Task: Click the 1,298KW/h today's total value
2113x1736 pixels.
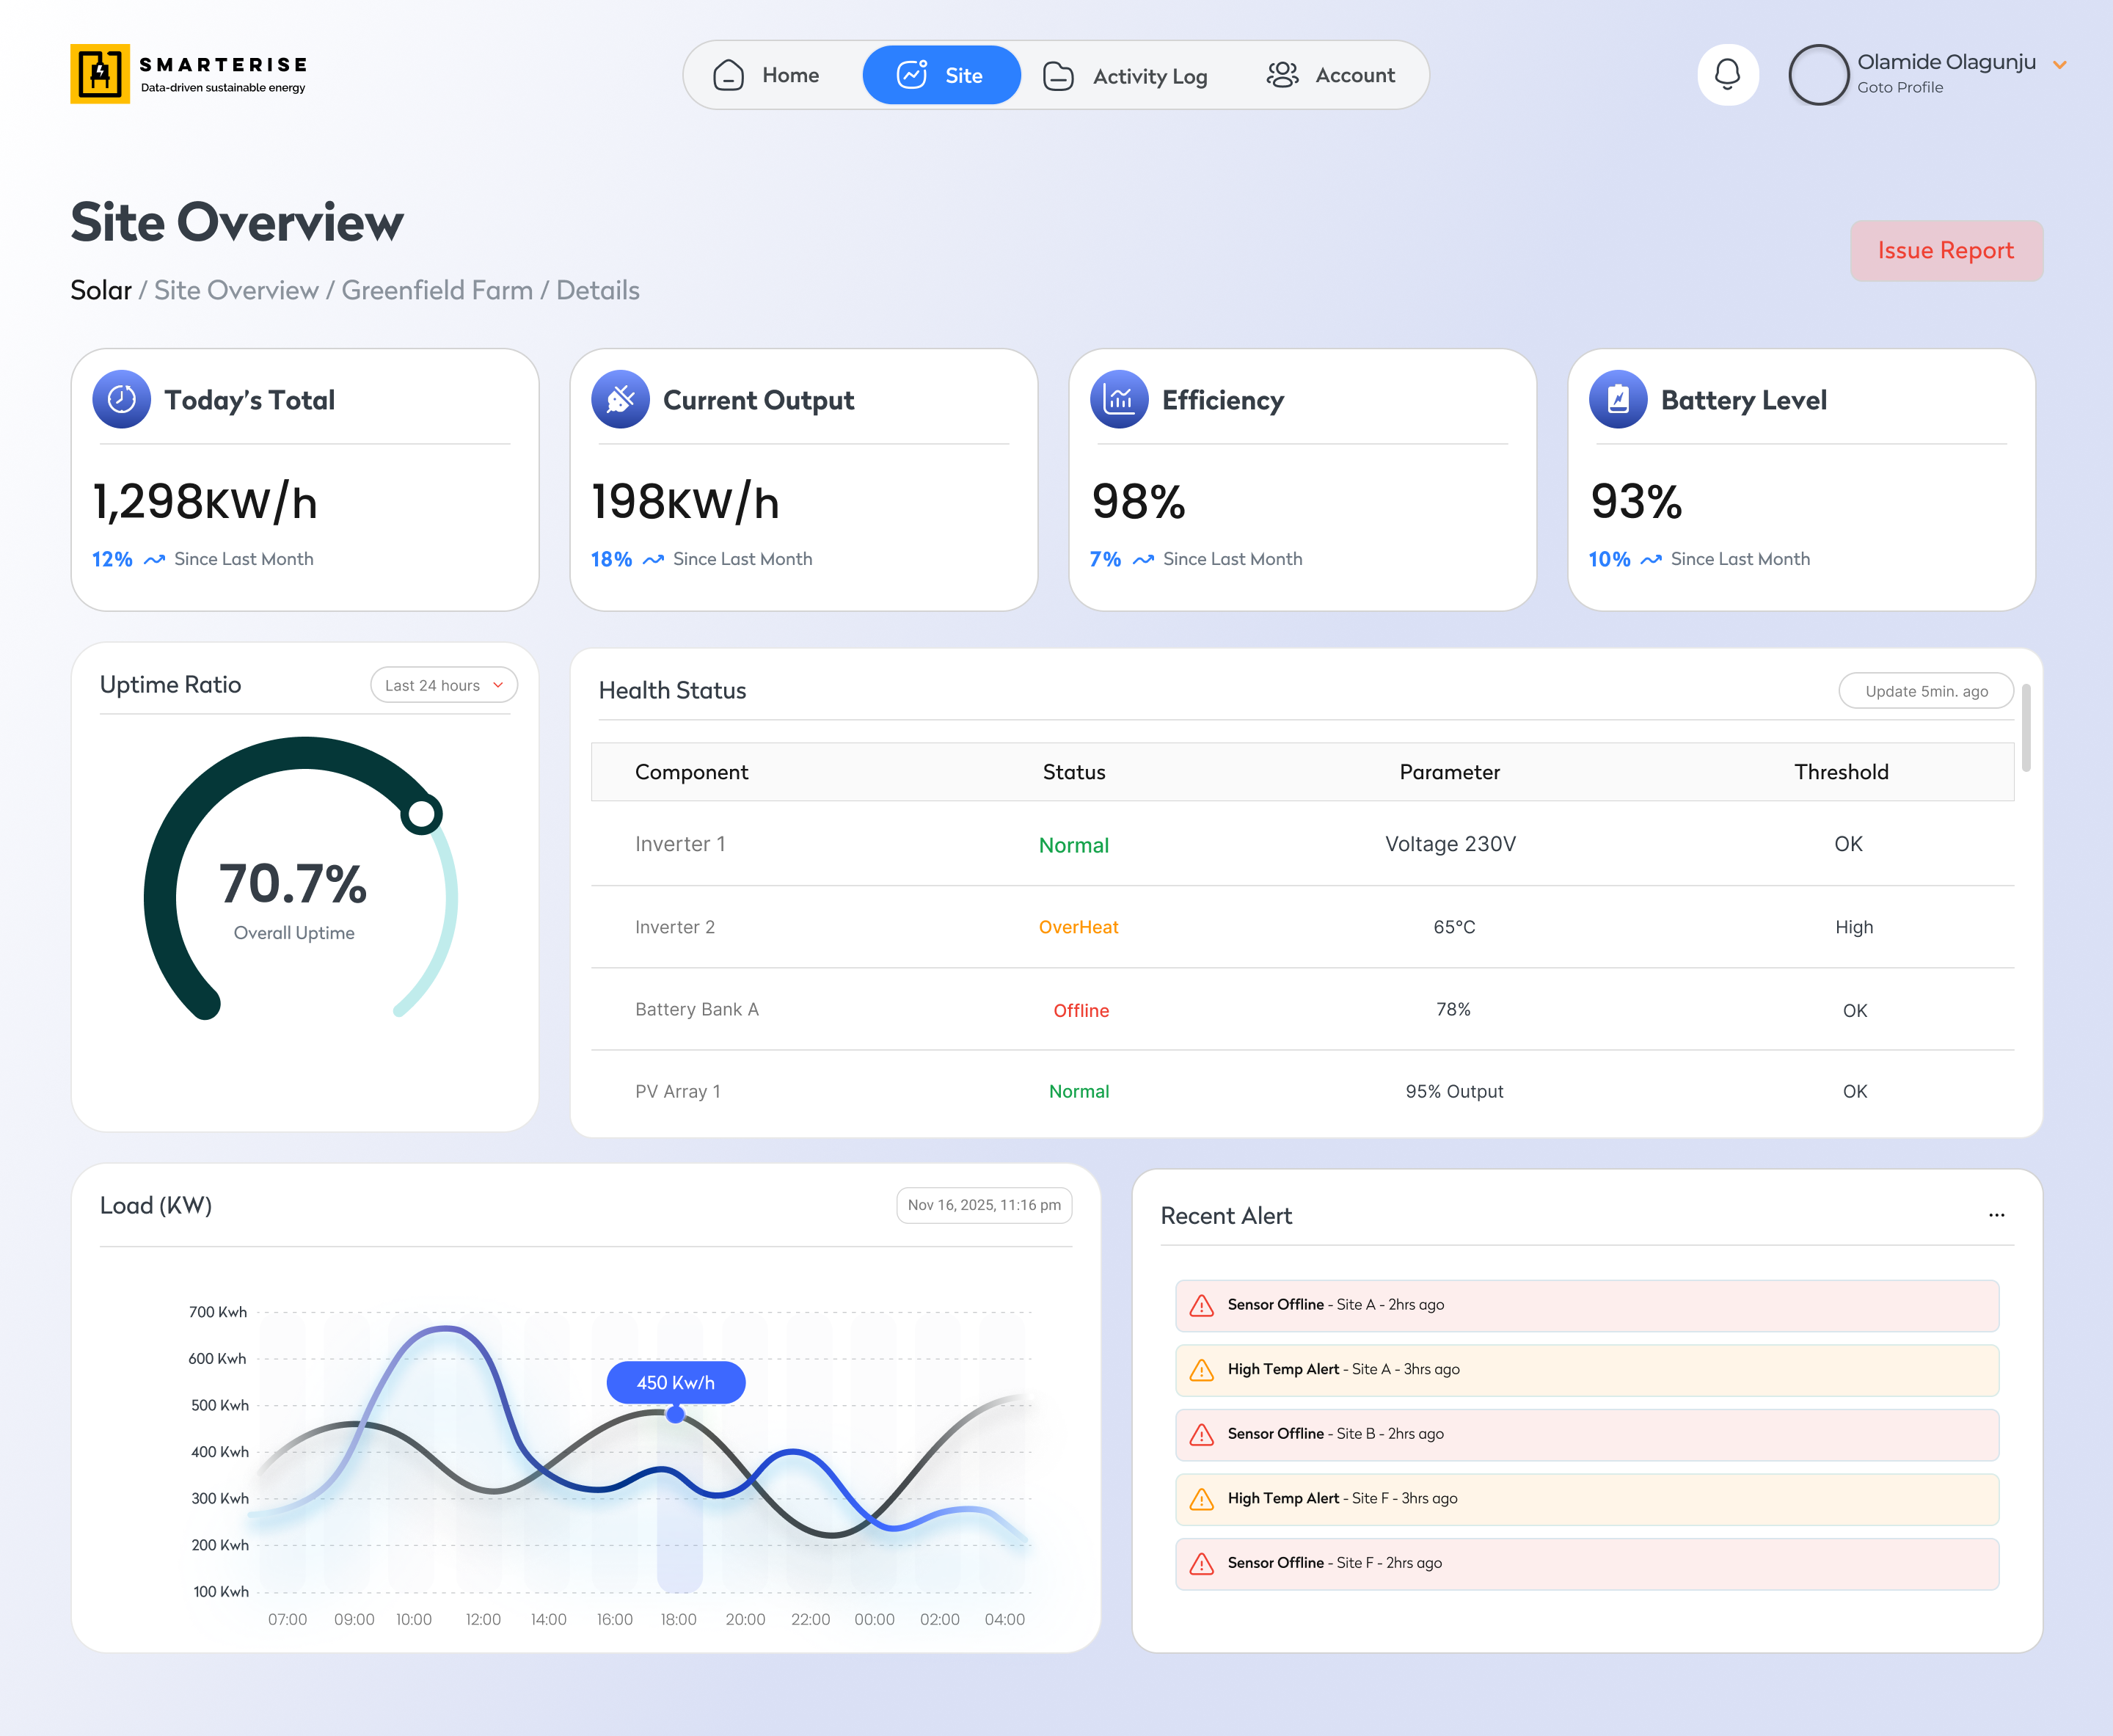Action: (205, 501)
